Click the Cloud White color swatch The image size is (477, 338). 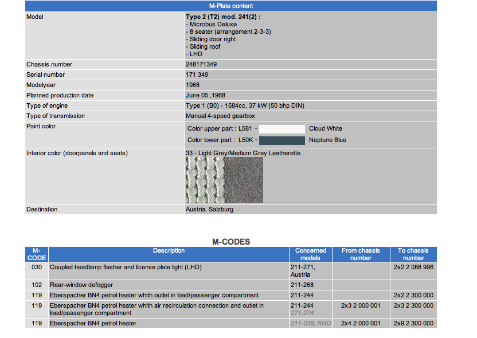tap(281, 129)
